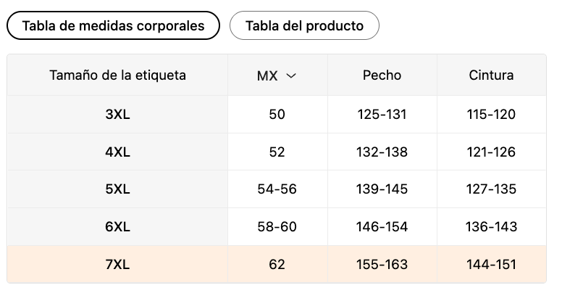Click Cintura value 115-120 for 3XL

pos(492,114)
